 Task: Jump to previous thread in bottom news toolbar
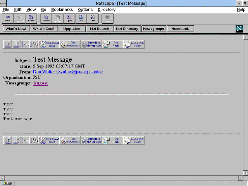[25, 140]
